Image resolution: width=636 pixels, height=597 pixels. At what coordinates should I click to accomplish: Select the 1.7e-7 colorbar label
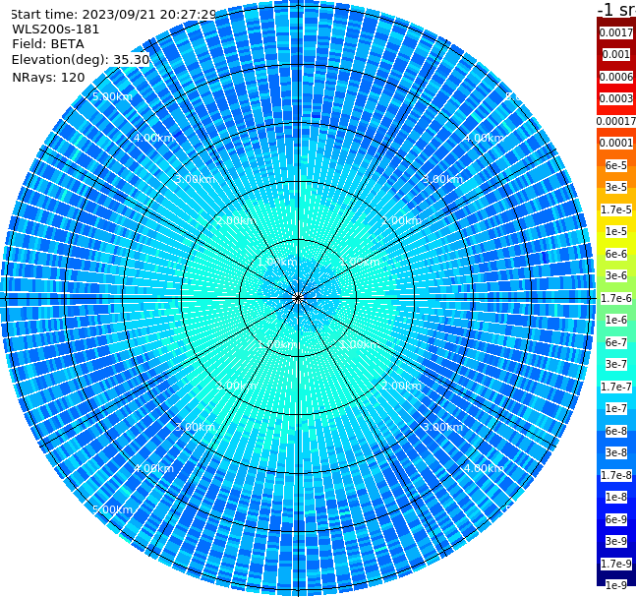coord(616,387)
